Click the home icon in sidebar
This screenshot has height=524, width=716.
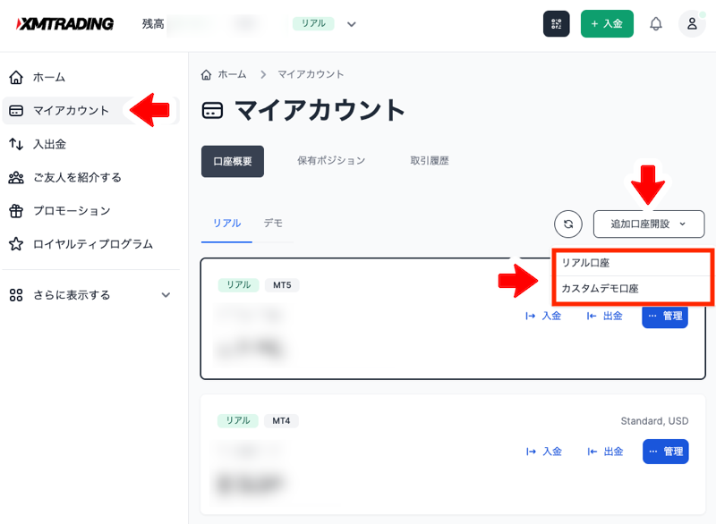point(16,78)
